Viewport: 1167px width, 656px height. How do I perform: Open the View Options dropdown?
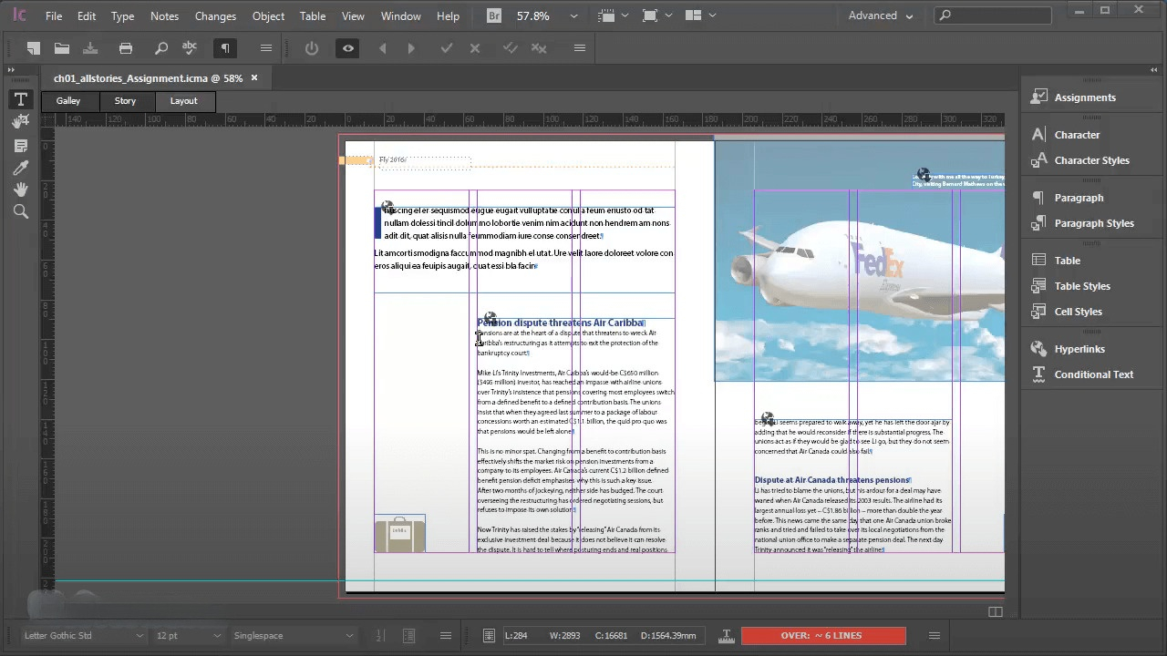point(611,15)
